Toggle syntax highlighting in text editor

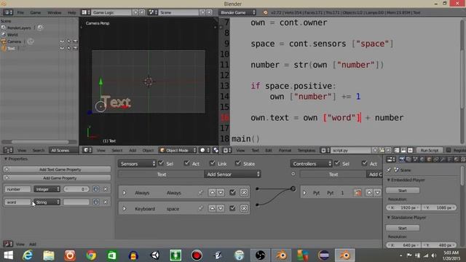410,151
